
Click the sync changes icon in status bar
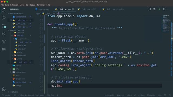click(15, 95)
